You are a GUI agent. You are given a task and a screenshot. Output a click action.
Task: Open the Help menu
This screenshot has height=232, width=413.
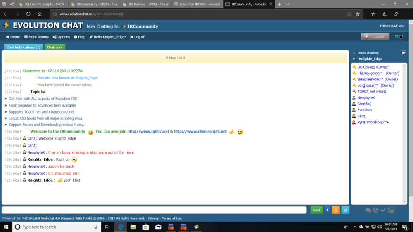click(80, 37)
